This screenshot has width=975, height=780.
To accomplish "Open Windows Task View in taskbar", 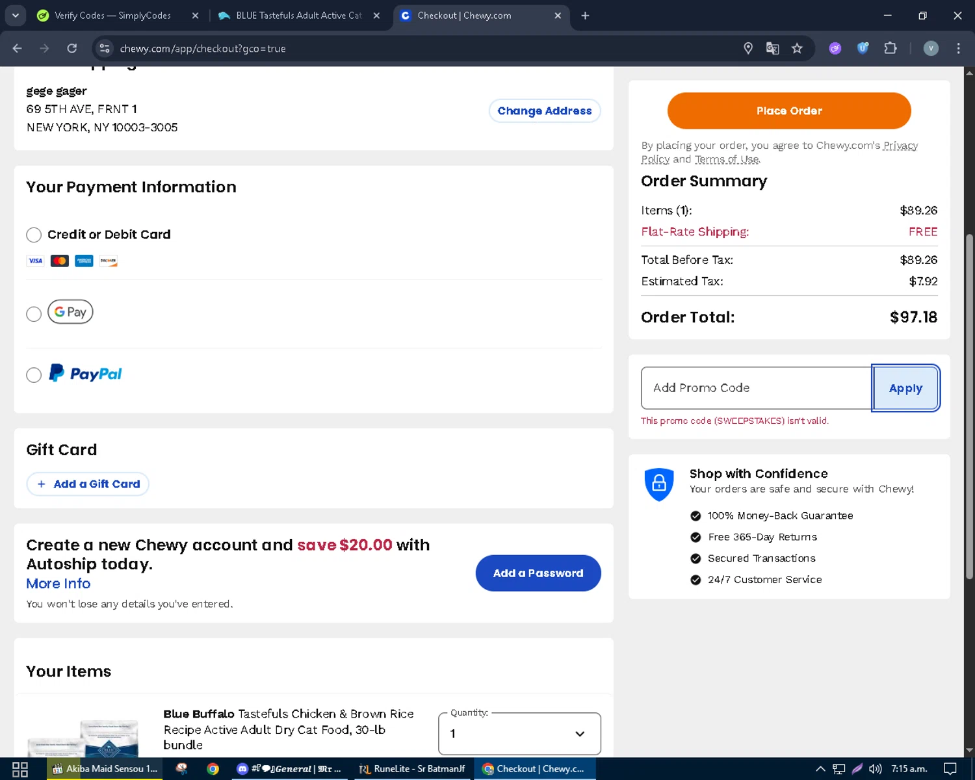I will point(20,769).
